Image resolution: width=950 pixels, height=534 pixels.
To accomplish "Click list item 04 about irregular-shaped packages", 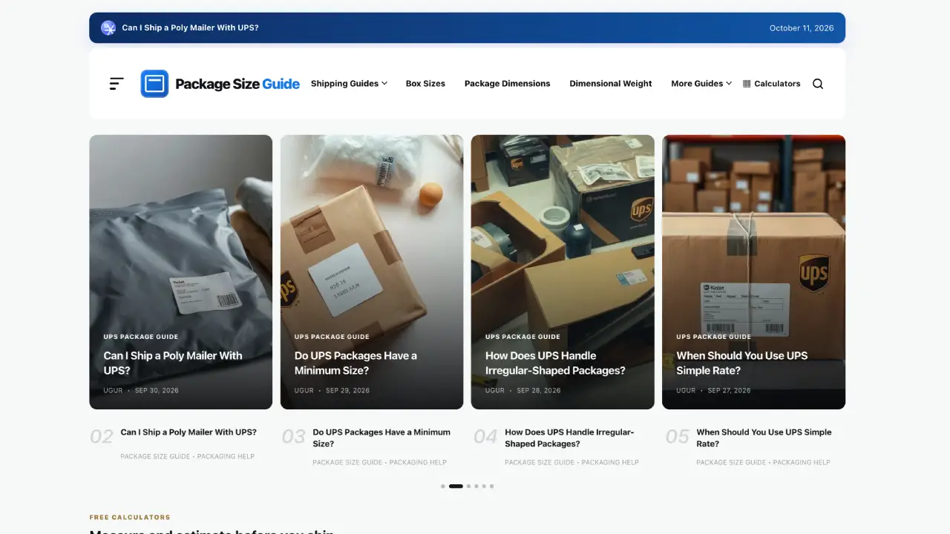I will 569,438.
